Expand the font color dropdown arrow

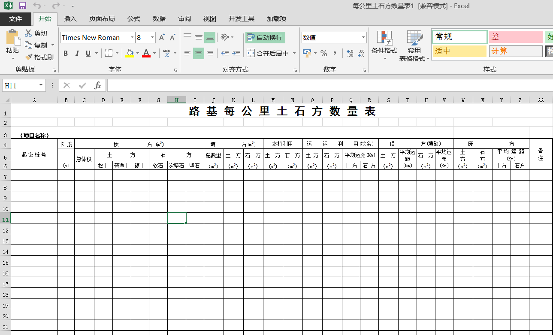coord(154,53)
